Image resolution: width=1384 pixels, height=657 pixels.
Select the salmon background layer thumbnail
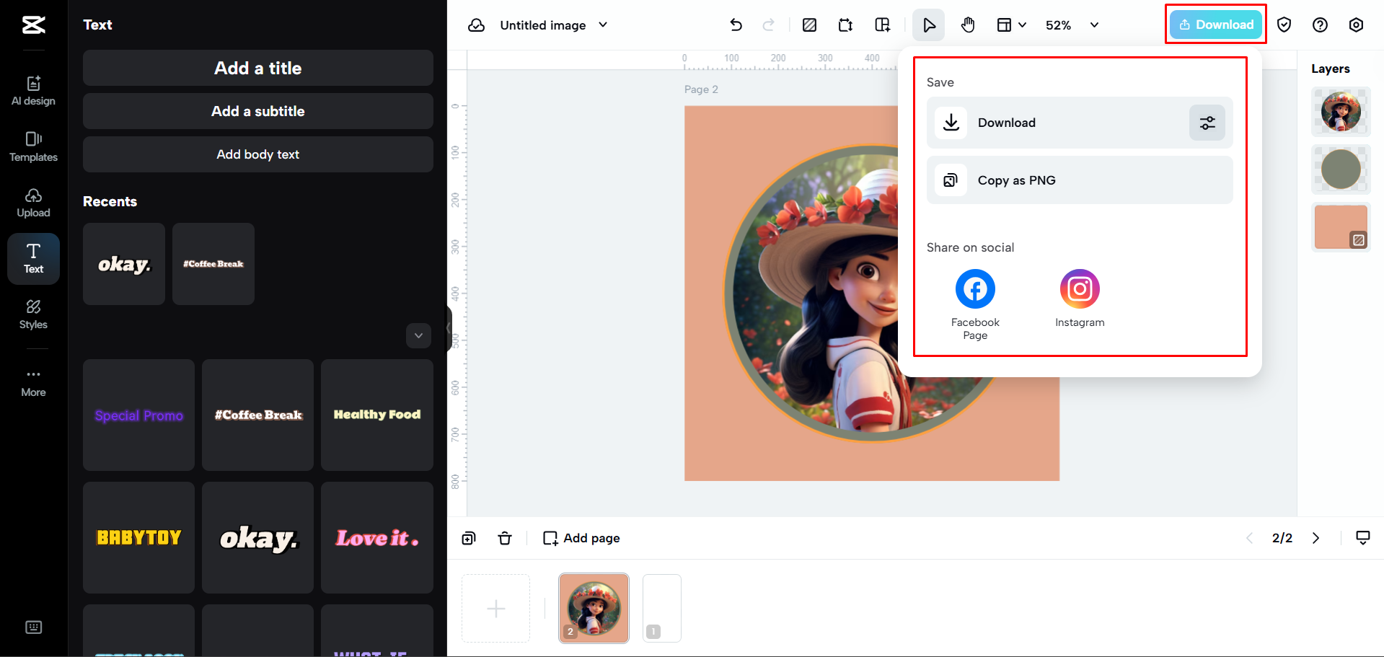pos(1341,227)
